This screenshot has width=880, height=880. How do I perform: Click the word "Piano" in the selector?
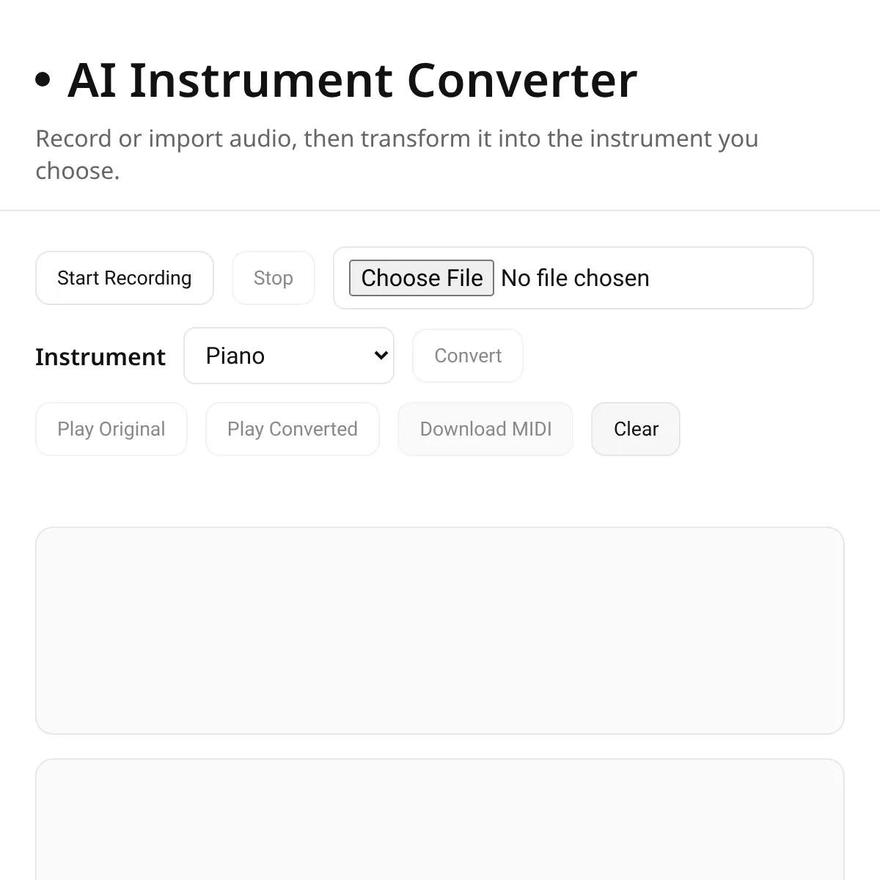pos(235,356)
